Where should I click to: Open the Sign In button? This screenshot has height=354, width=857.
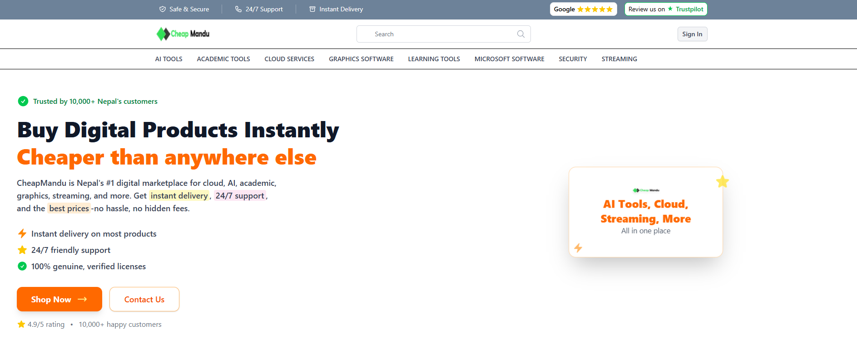pyautogui.click(x=692, y=34)
